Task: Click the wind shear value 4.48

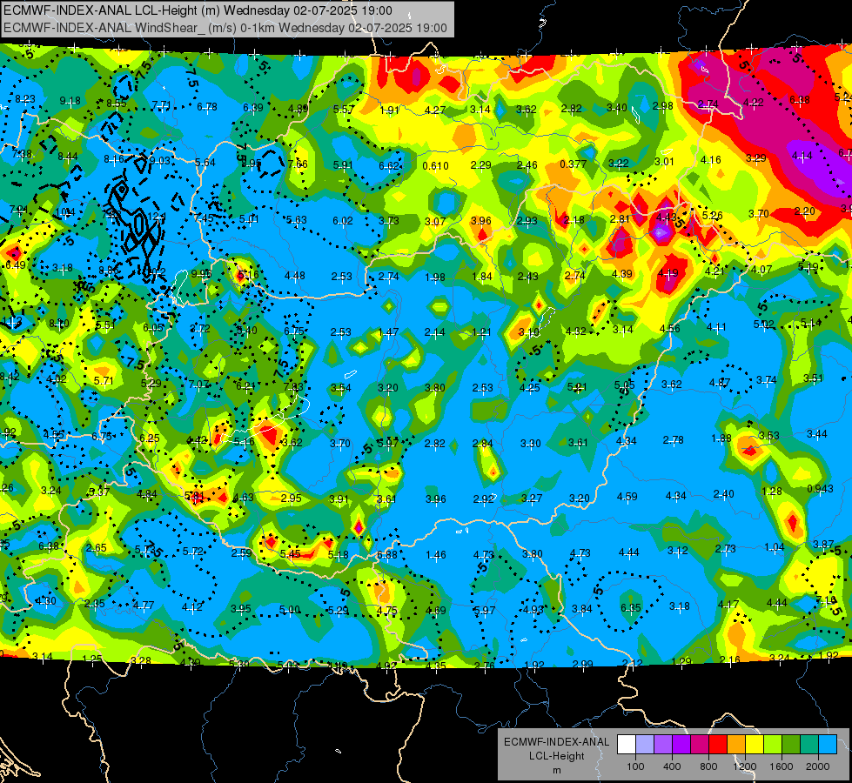Action: (x=295, y=276)
